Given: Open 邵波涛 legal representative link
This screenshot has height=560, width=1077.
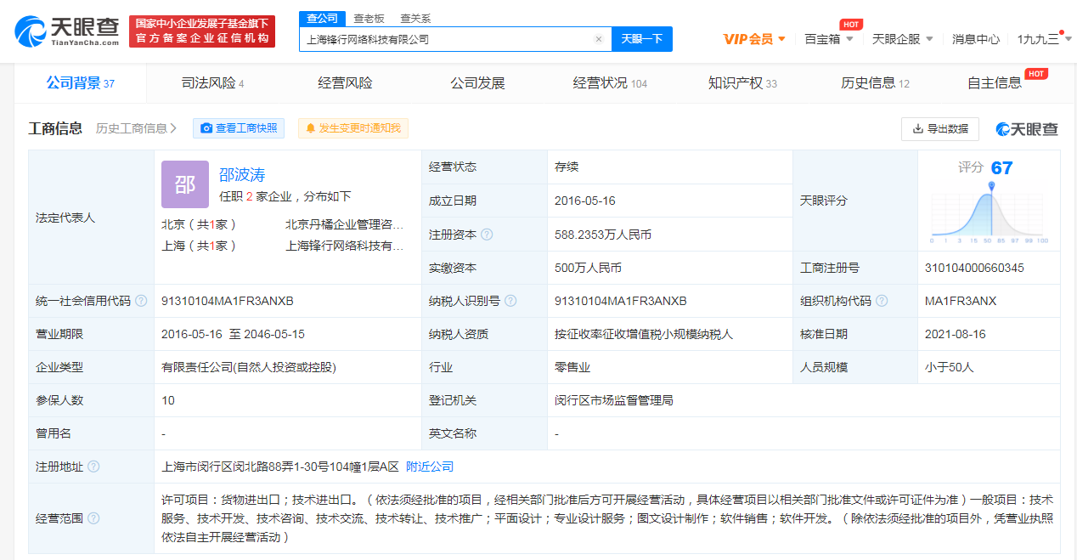Looking at the screenshot, I should (x=242, y=175).
